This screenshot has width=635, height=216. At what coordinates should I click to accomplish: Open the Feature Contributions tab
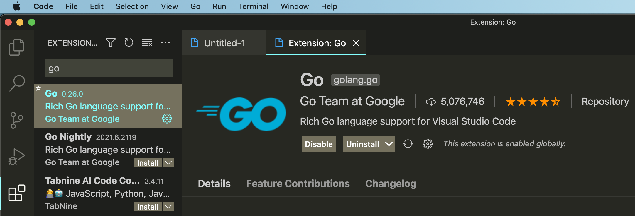[298, 184]
